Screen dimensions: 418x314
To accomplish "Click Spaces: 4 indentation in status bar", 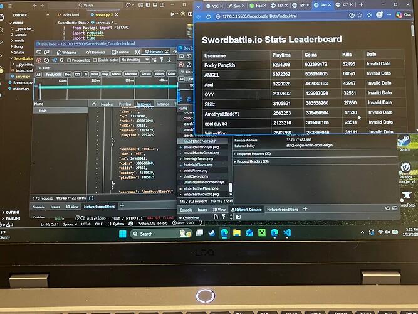I will point(70,224).
